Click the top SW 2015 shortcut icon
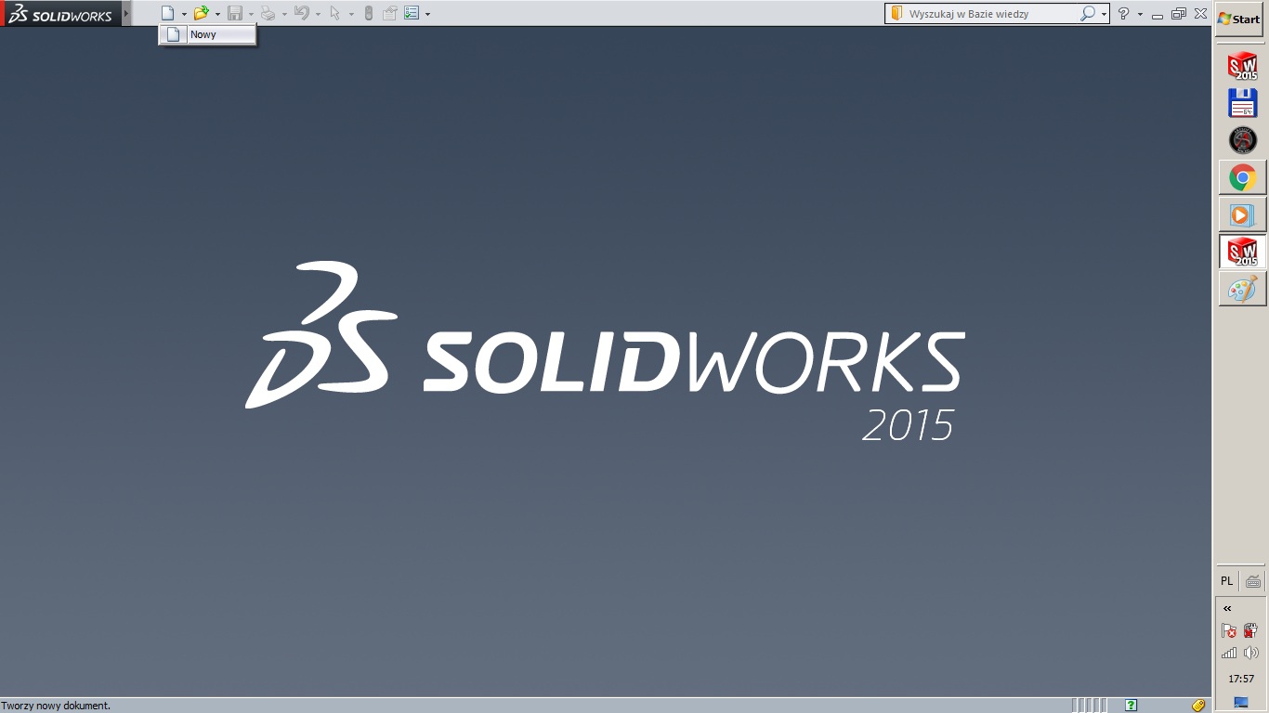1269x713 pixels. pos(1242,66)
